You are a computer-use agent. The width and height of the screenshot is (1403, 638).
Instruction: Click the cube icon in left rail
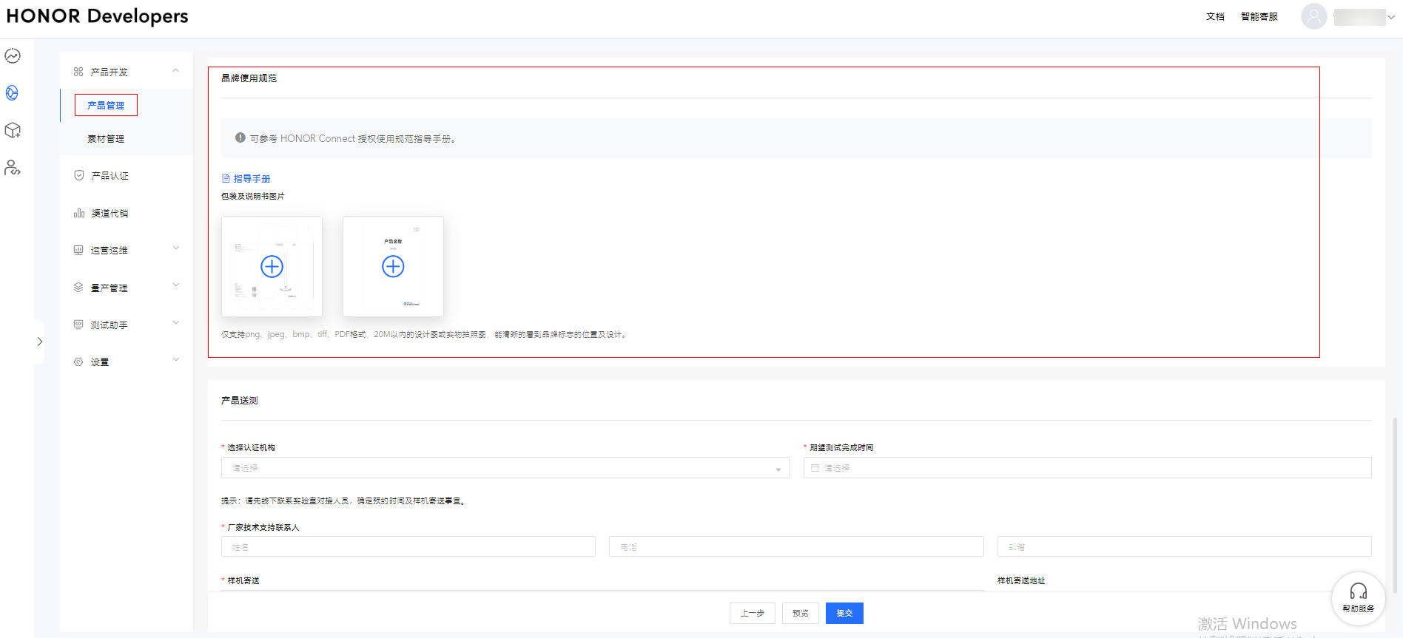tap(13, 131)
